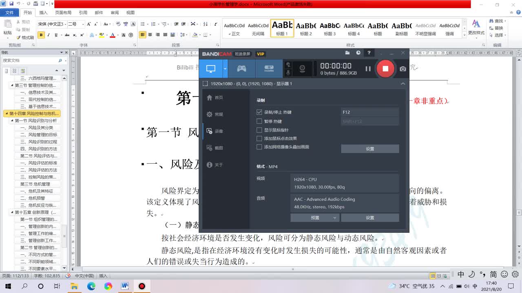
Task: Click the numbered list icon
Action: click(153, 24)
